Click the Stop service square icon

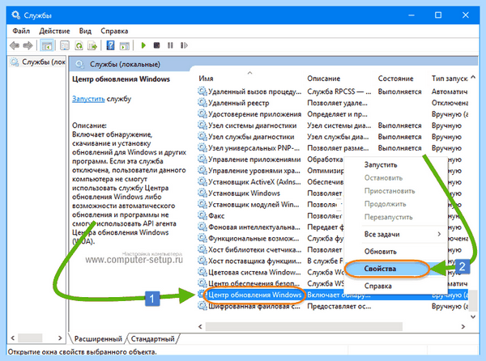click(x=156, y=45)
